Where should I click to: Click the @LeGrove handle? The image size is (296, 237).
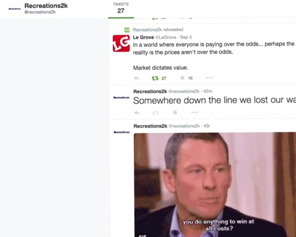click(165, 37)
